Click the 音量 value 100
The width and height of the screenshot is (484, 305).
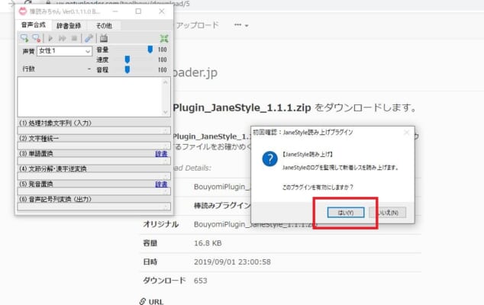click(163, 50)
